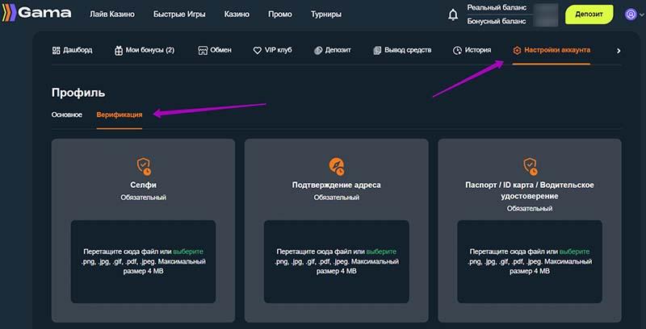Open Мои бонусы (2) tab
Image resolution: width=646 pixels, height=329 pixels.
145,51
